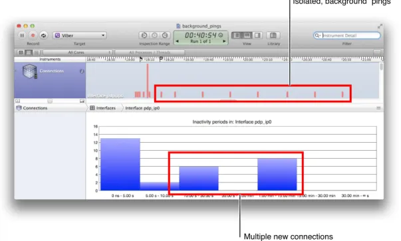Image resolution: width=401 pixels, height=241 pixels.
Task: Open the detail pane options icon at right
Action: 378,108
